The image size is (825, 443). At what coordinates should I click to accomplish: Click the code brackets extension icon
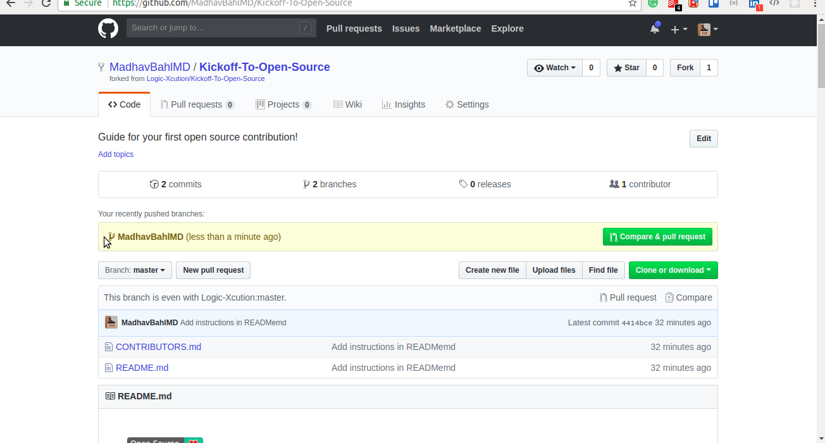point(774,3)
